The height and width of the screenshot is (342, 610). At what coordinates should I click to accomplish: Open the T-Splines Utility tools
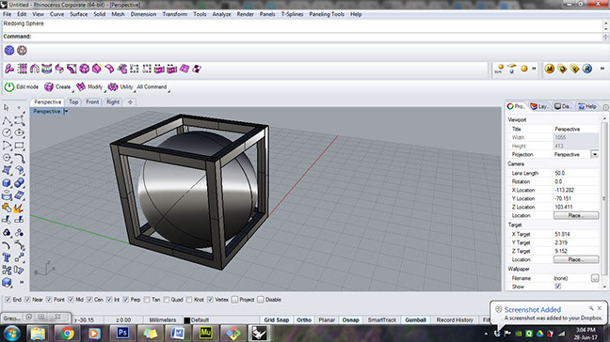click(x=120, y=87)
